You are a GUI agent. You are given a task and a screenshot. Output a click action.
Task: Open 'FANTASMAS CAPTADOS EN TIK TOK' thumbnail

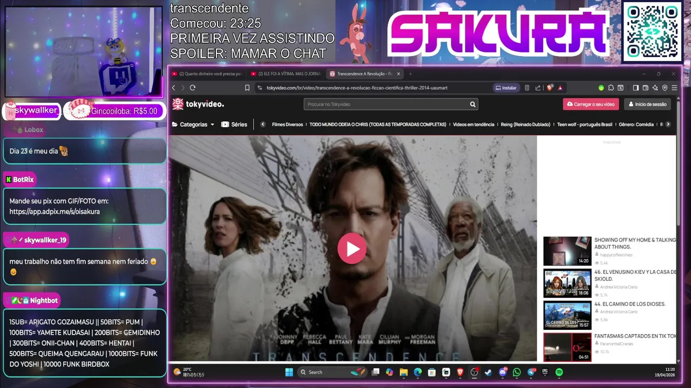567,347
